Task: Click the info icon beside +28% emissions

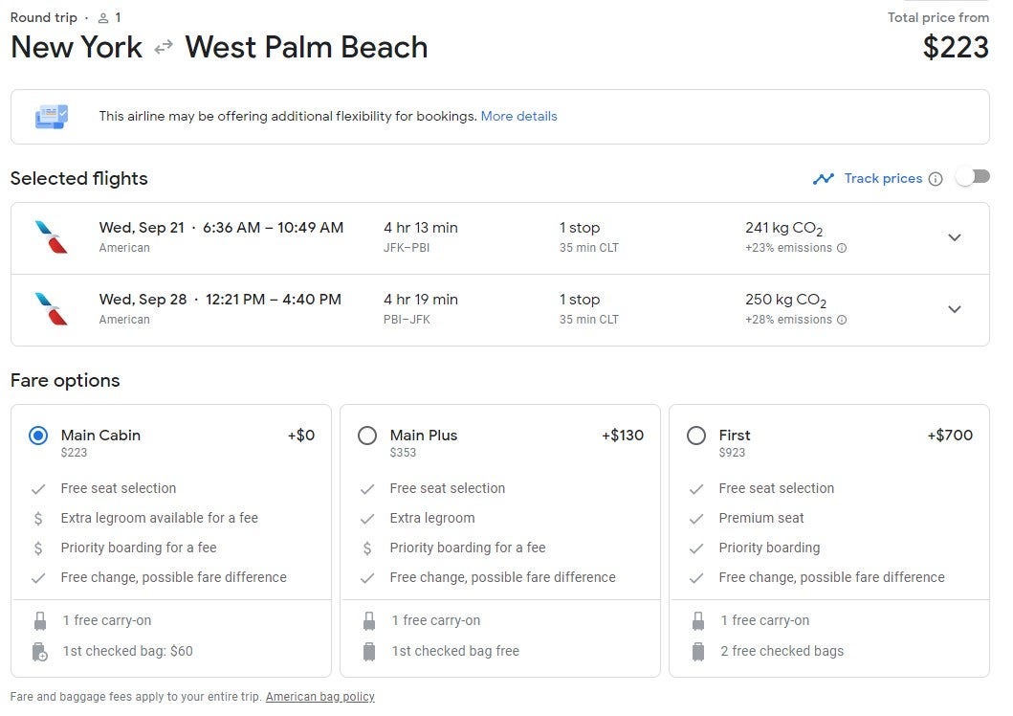Action: [x=842, y=320]
